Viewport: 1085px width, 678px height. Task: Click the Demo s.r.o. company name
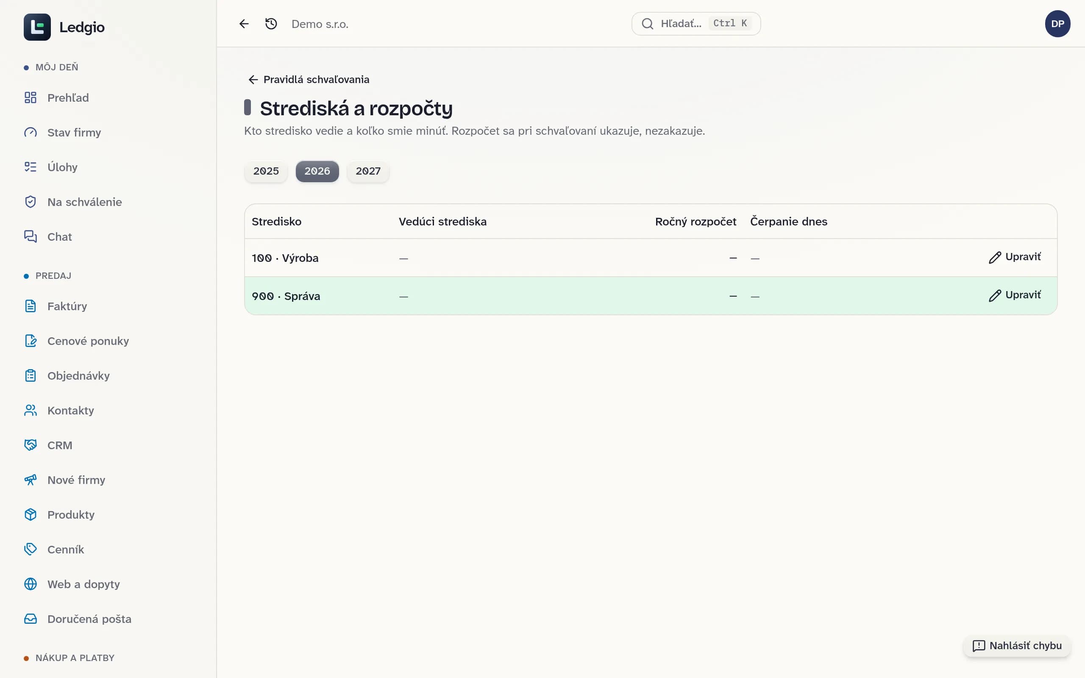(x=320, y=24)
